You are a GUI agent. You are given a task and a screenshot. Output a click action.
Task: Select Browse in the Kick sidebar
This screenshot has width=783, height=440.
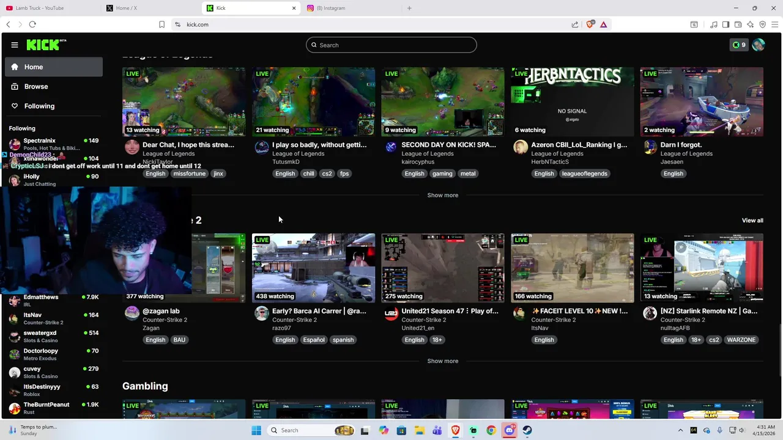(54, 86)
